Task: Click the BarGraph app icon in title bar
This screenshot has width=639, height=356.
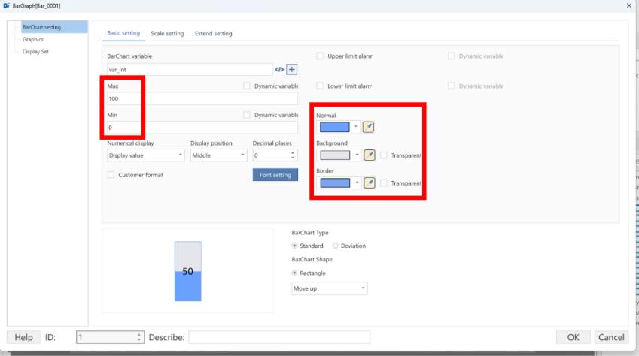Action: 7,6
